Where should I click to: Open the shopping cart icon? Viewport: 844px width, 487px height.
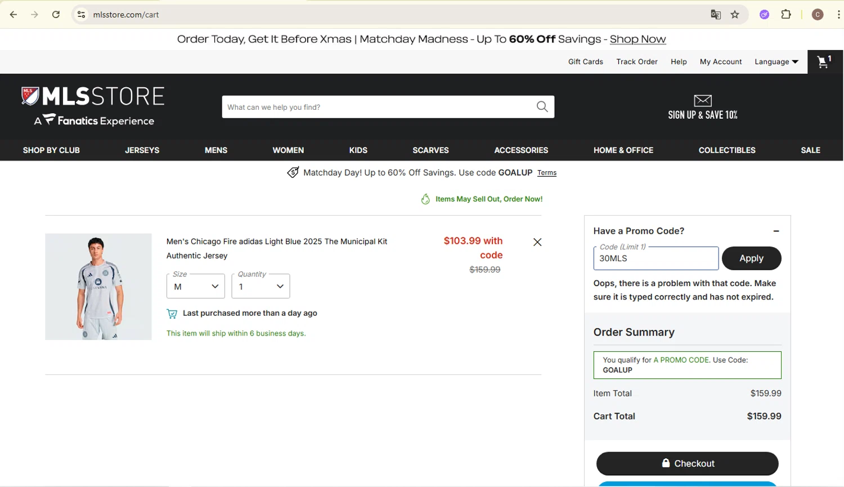click(x=825, y=61)
